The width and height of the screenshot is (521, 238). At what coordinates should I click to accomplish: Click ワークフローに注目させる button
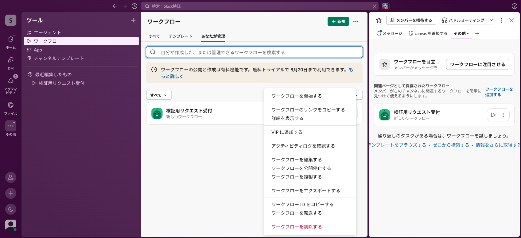coord(478,64)
